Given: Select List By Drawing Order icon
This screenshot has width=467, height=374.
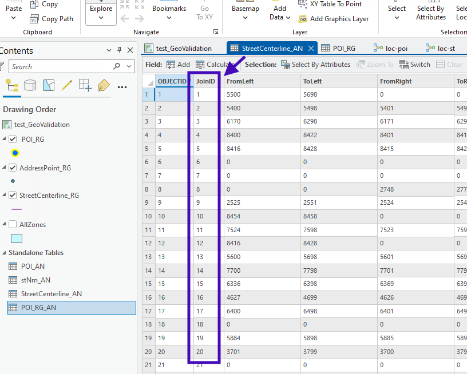Looking at the screenshot, I should pos(11,86).
